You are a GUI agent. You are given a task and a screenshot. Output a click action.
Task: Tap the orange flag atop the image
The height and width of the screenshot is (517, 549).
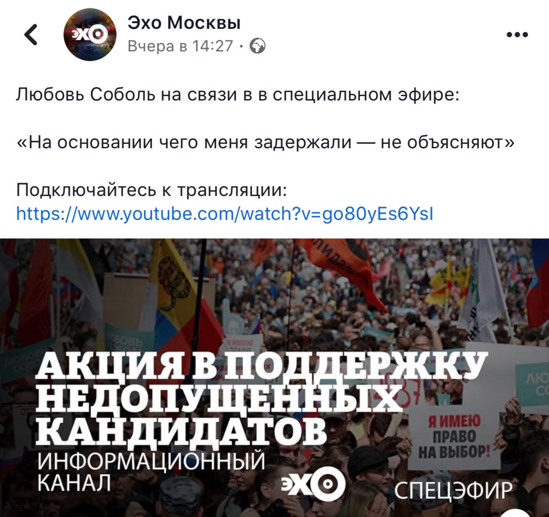tap(341, 265)
